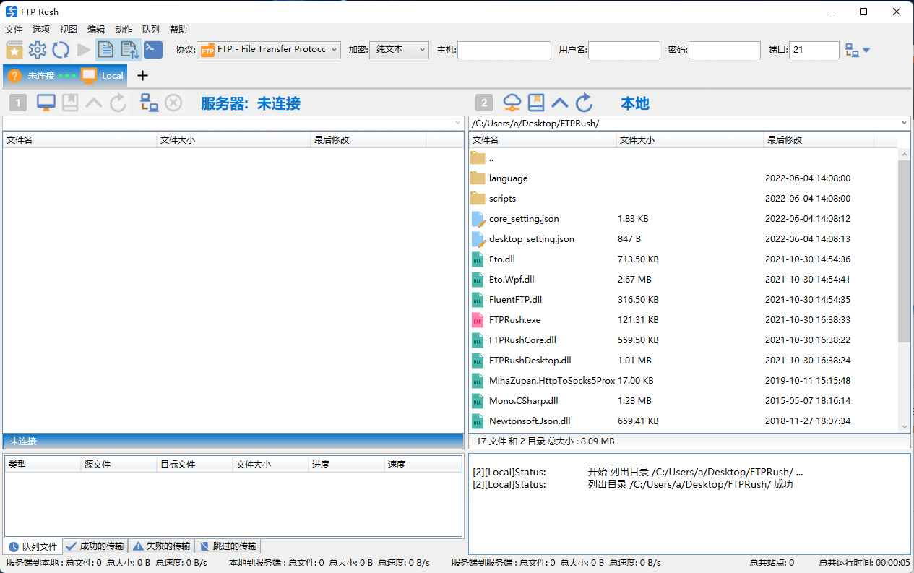Click the play queue arrow toolbar icon
Image resolution: width=914 pixels, height=573 pixels.
[x=84, y=50]
